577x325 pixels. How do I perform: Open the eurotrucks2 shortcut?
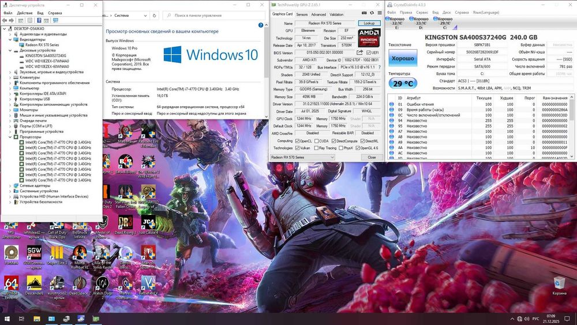[x=57, y=287]
